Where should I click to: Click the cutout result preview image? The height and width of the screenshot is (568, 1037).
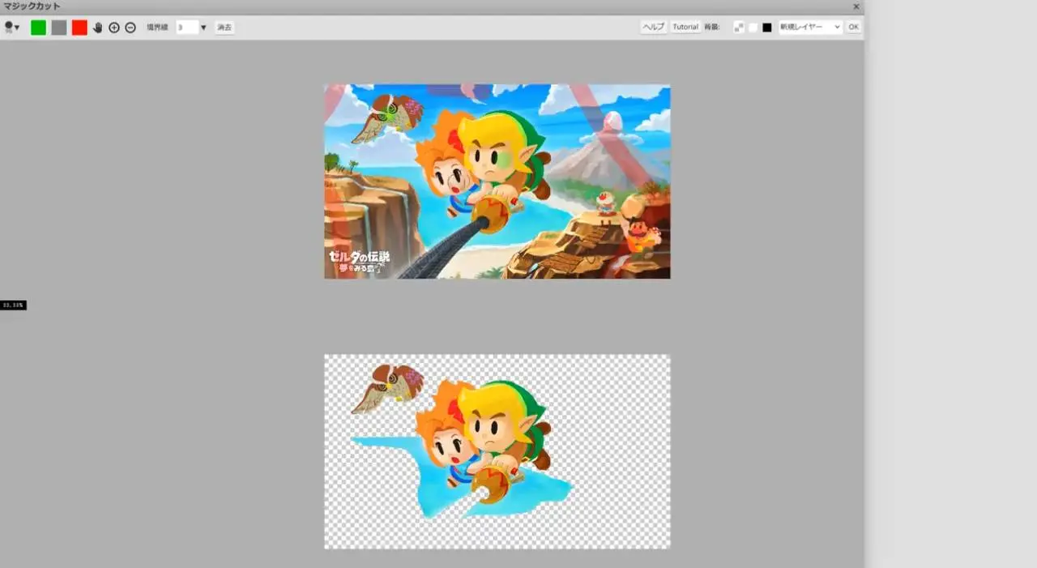point(497,451)
